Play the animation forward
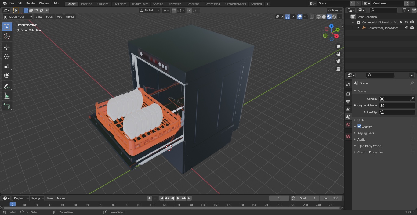The height and width of the screenshot is (215, 417). click(178, 198)
